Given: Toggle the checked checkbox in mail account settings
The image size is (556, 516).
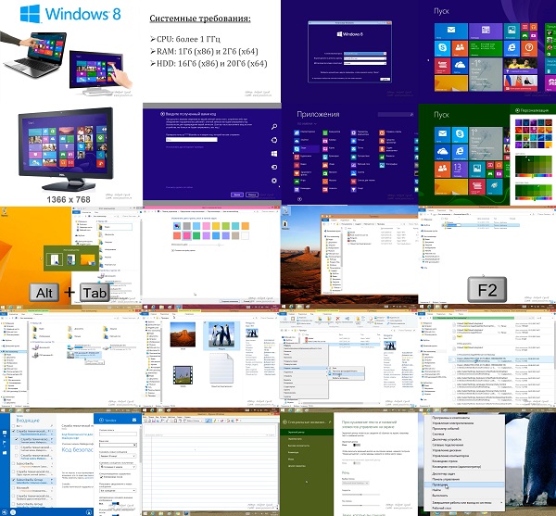Looking at the screenshot, I should pyautogui.click(x=101, y=477).
